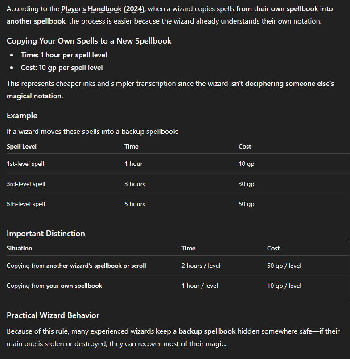Click the "Situation" column header
Image resolution: width=350 pixels, height=359 pixels.
pyautogui.click(x=20, y=248)
